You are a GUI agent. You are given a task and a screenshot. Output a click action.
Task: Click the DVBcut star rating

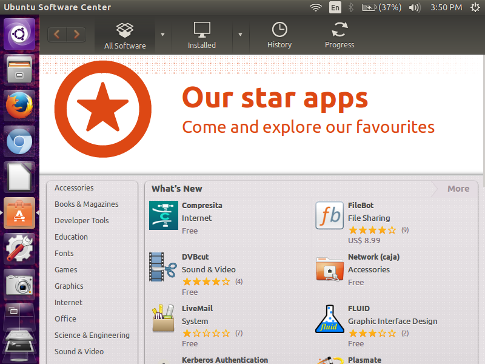206,282
